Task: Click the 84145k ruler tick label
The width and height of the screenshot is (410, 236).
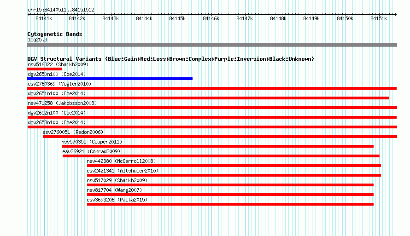Action: pyautogui.click(x=177, y=18)
